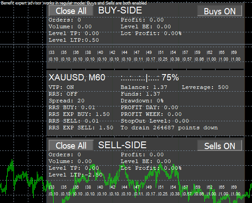Click the SELL-SIDE heading

click(x=122, y=145)
